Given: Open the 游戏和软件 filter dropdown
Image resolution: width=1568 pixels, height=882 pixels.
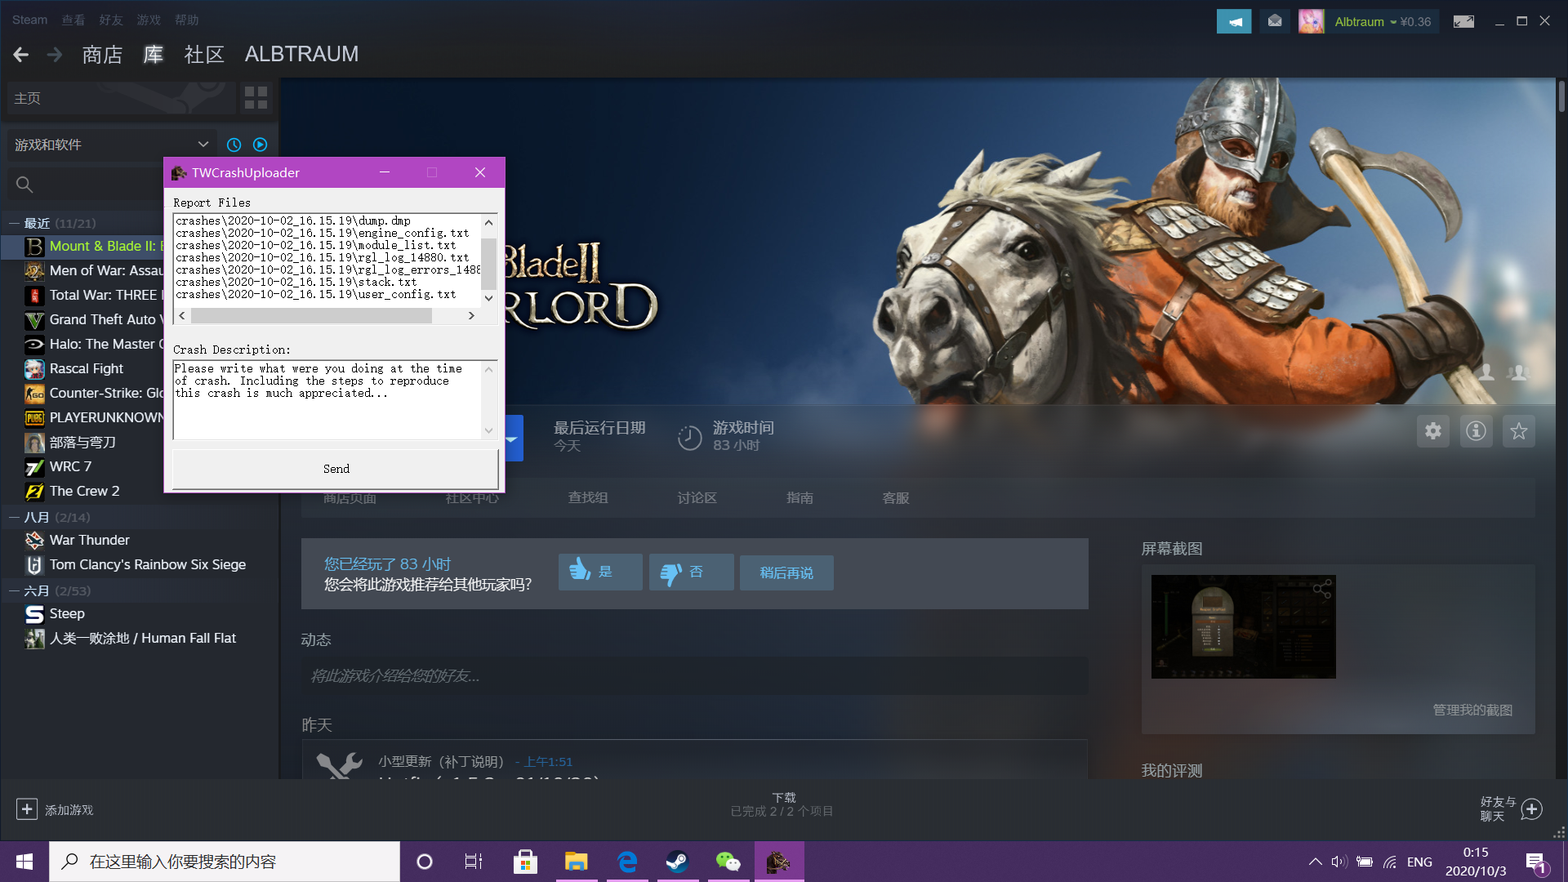Looking at the screenshot, I should (112, 145).
